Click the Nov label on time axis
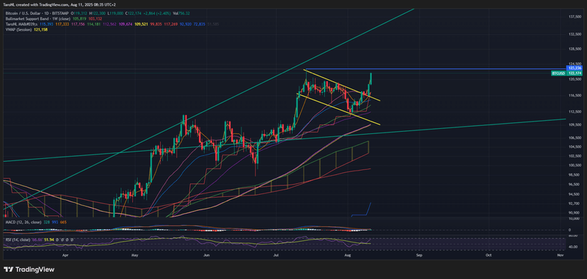This screenshot has height=279, width=587. coord(560,255)
